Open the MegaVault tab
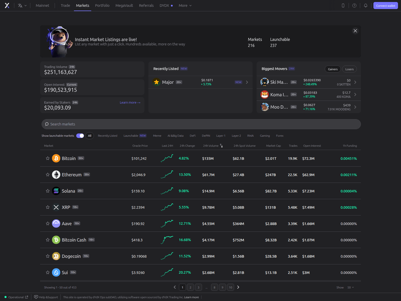Viewport: 401px width, 301px height. [x=124, y=6]
